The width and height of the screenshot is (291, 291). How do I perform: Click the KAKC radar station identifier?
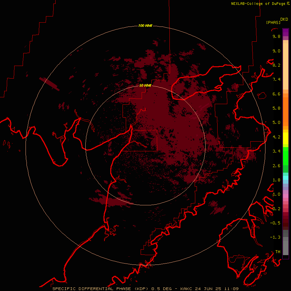pos(187,289)
